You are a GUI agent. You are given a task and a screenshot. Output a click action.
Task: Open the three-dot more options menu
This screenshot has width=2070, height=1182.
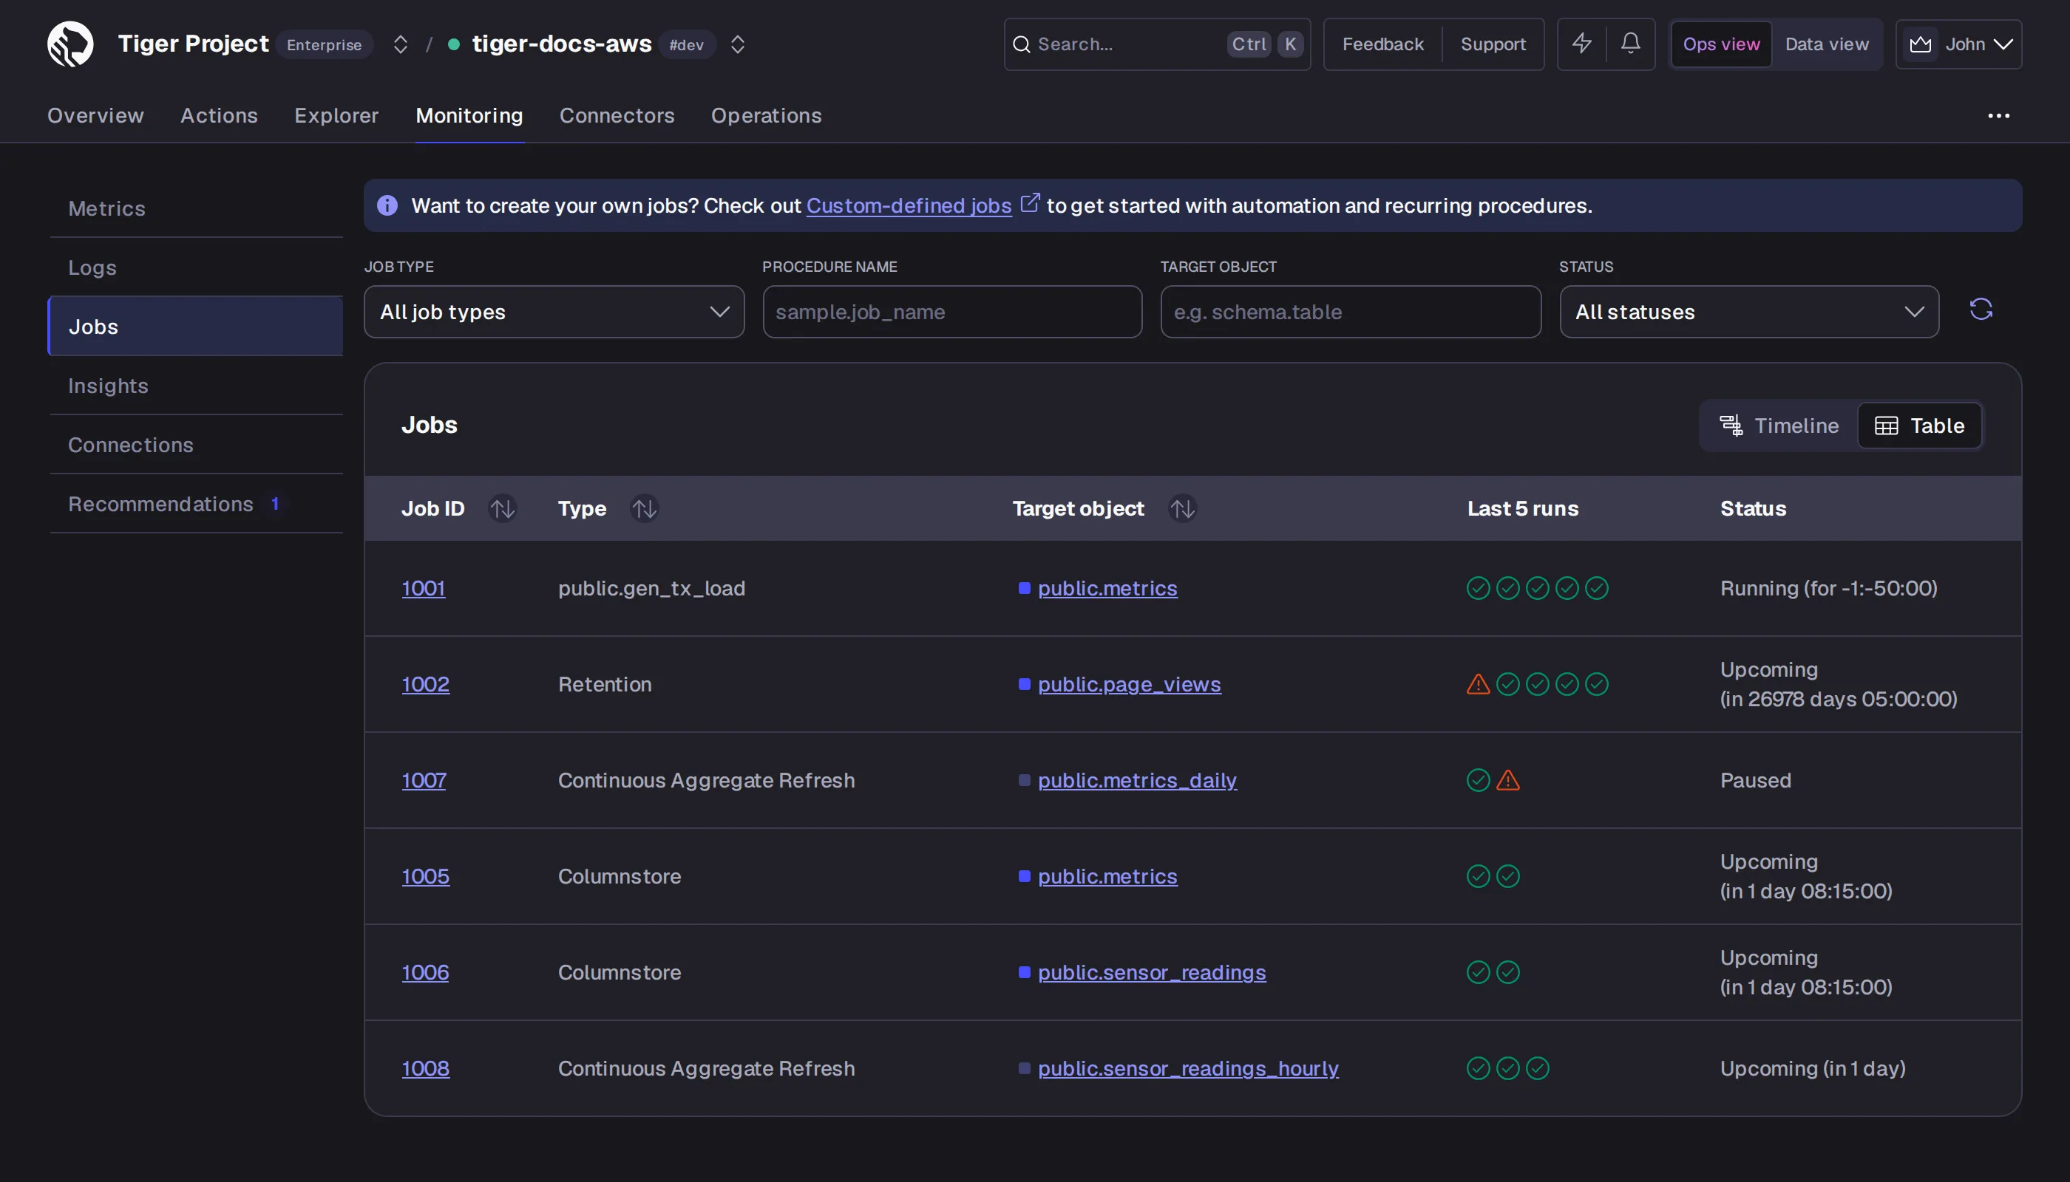[x=1998, y=116]
